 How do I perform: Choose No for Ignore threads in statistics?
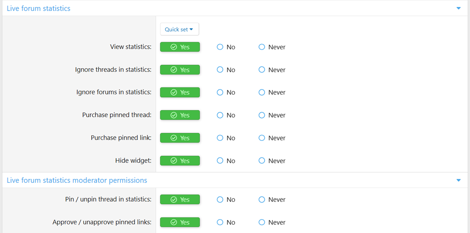(x=220, y=70)
